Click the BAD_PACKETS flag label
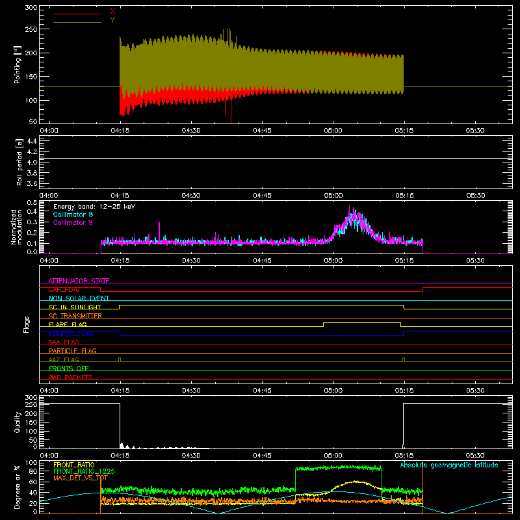The width and height of the screenshot is (520, 520). point(71,377)
